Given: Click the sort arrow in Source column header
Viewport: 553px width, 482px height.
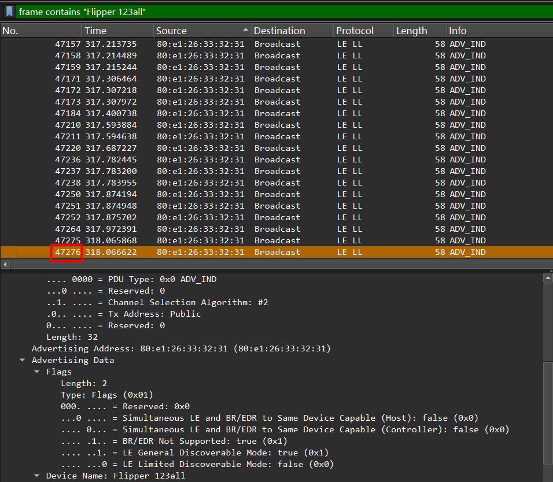Looking at the screenshot, I should coord(246,30).
